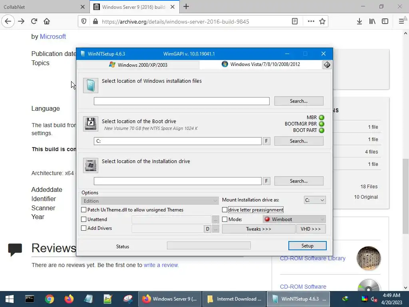Follow the write a review link
This screenshot has height=307, width=409.
point(161,265)
